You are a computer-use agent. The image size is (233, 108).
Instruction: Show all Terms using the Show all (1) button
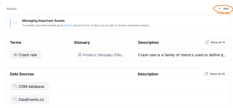coord(215,42)
